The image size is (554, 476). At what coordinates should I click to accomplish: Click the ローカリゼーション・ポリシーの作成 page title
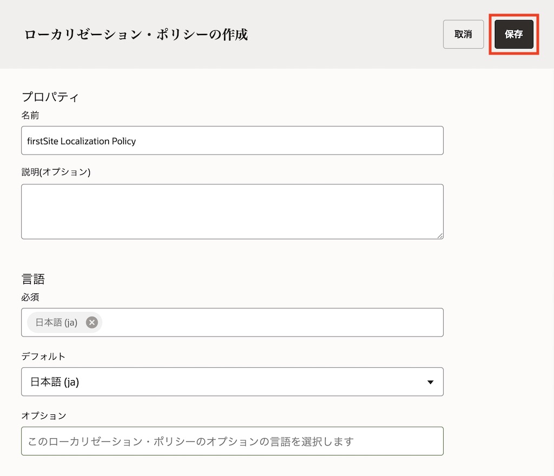click(x=136, y=35)
